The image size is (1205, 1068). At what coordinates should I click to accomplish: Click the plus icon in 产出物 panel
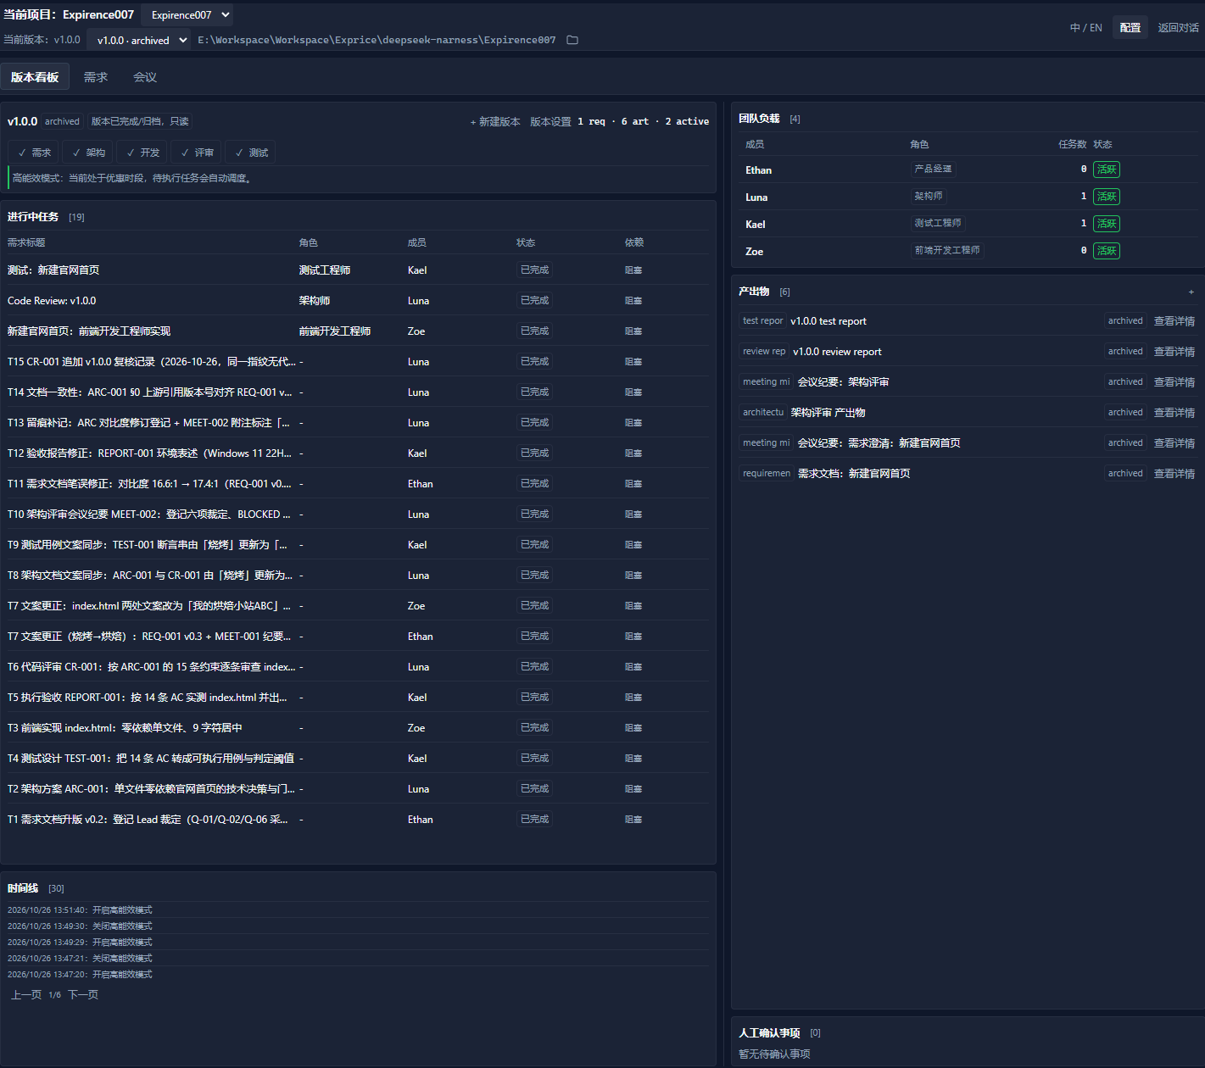coord(1191,292)
